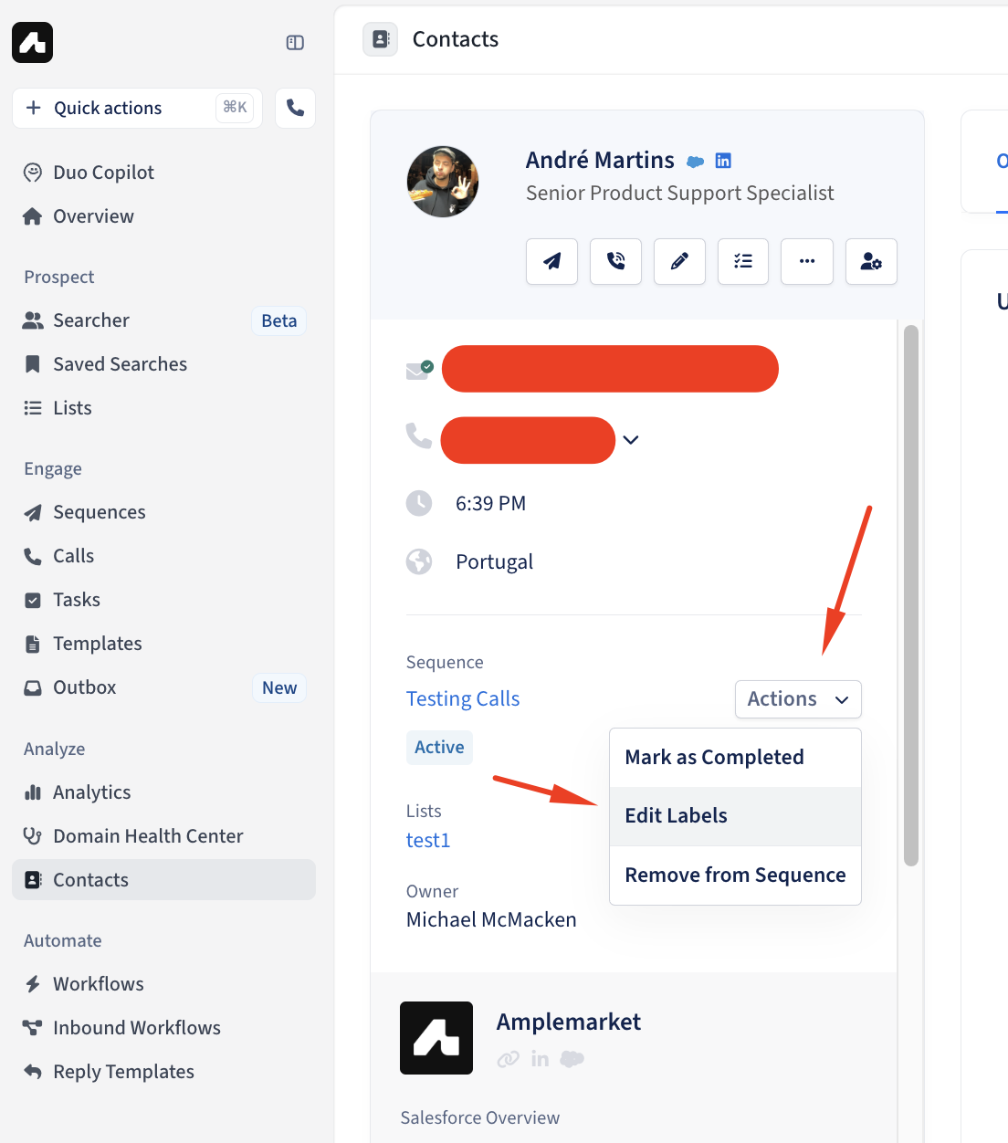
Task: Open the three-dots more options button
Action: (807, 262)
